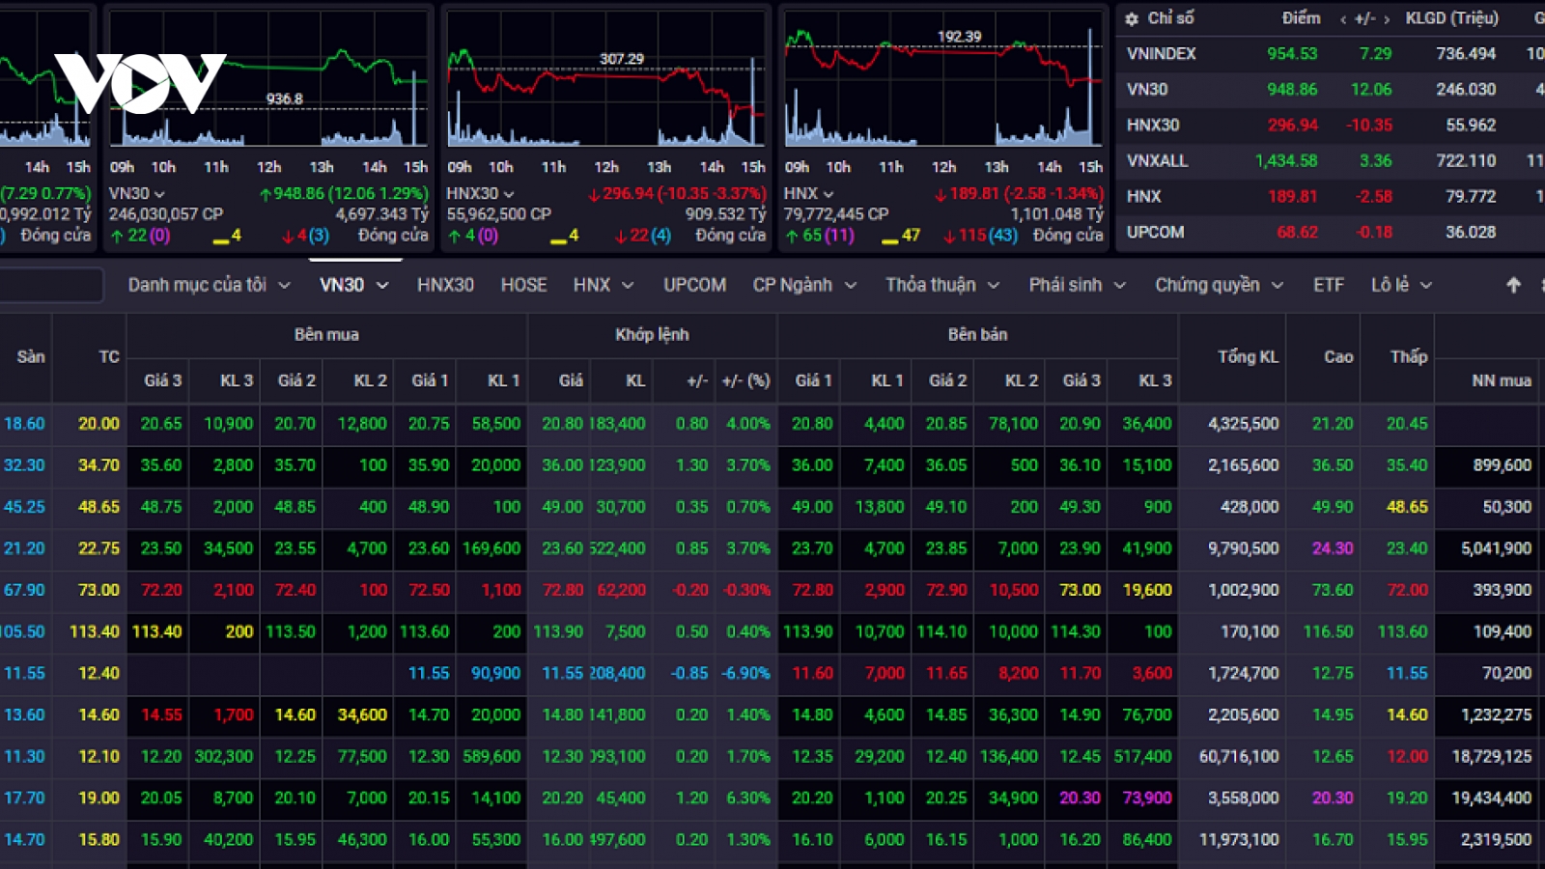Click the Cao column header

1338,357
